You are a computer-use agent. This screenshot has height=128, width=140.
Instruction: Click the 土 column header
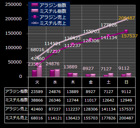108,82
